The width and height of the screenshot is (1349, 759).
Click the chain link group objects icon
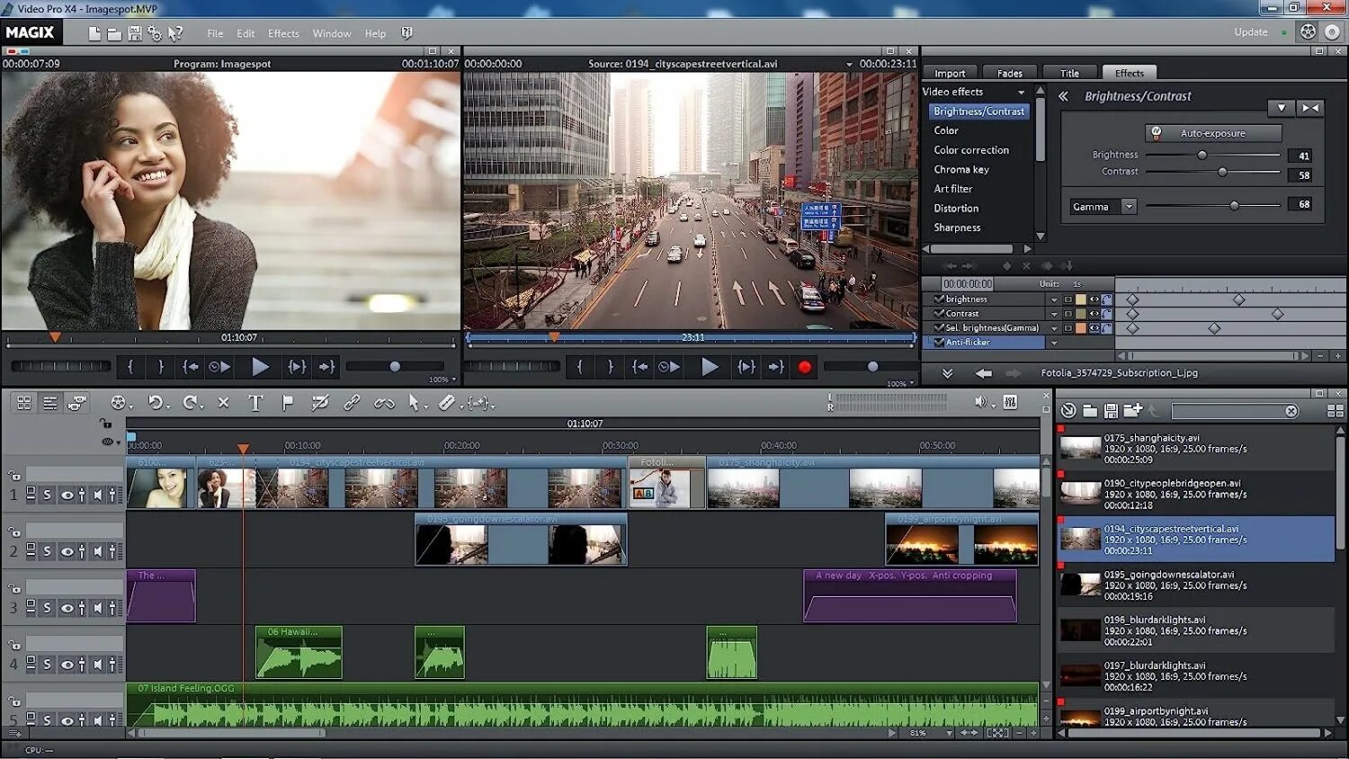pos(352,403)
